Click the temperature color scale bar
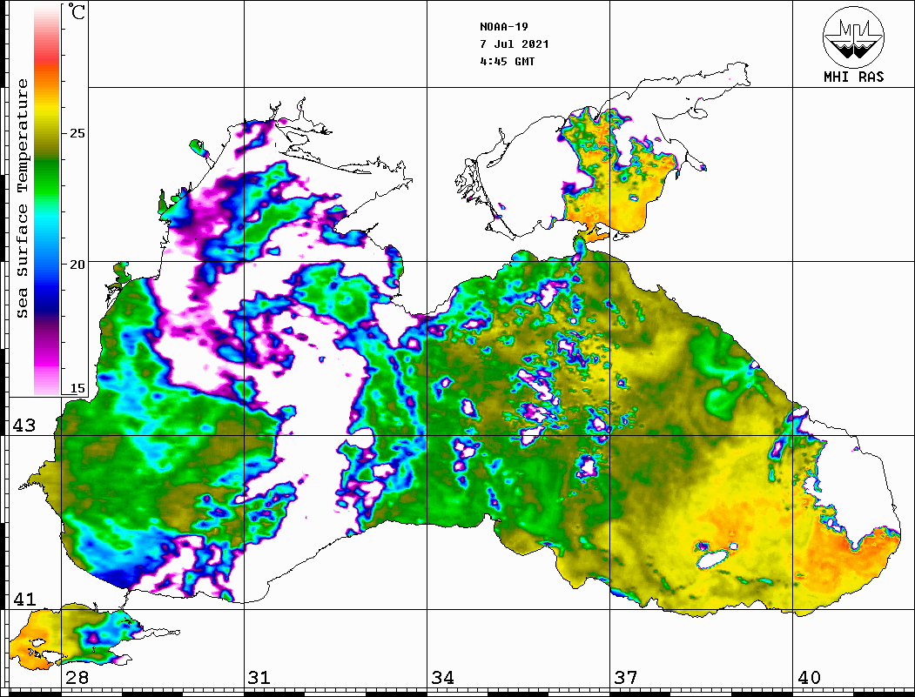The height and width of the screenshot is (697, 915). (47, 200)
